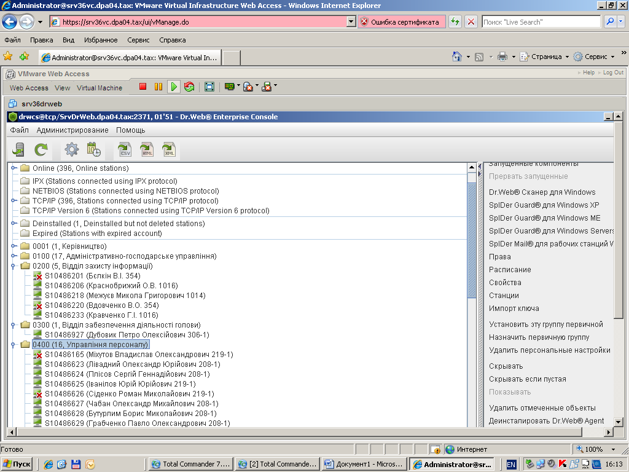Click the red Stop virtual machine button
The image size is (629, 472).
[143, 87]
